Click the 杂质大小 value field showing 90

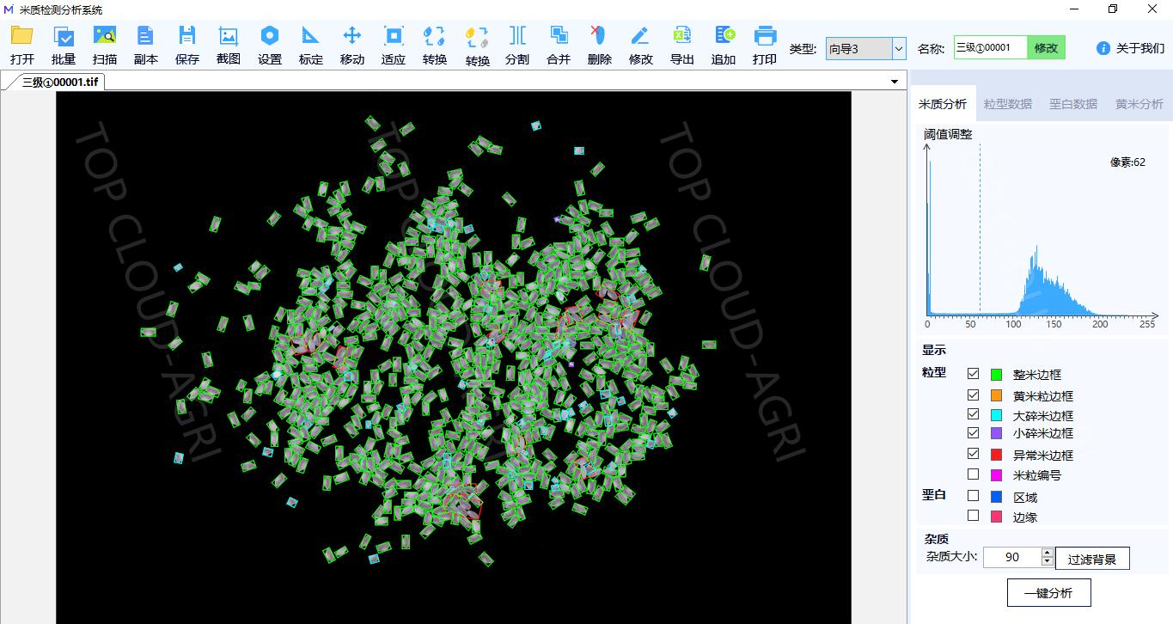(x=1012, y=557)
